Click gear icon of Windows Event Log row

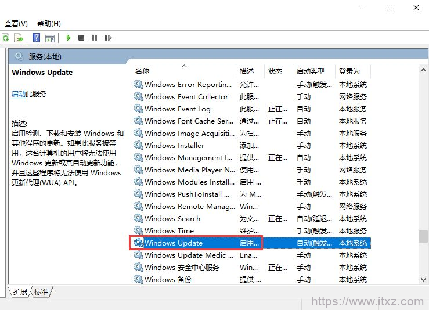pyautogui.click(x=138, y=109)
